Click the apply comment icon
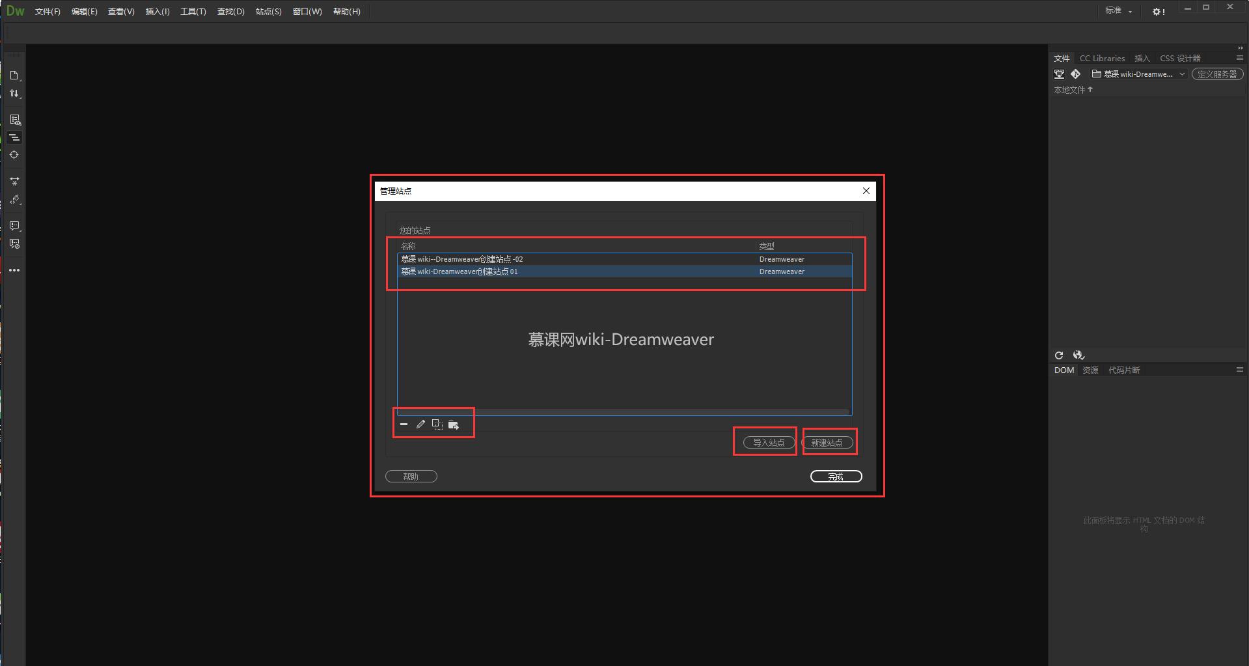The image size is (1249, 666). pyautogui.click(x=14, y=226)
